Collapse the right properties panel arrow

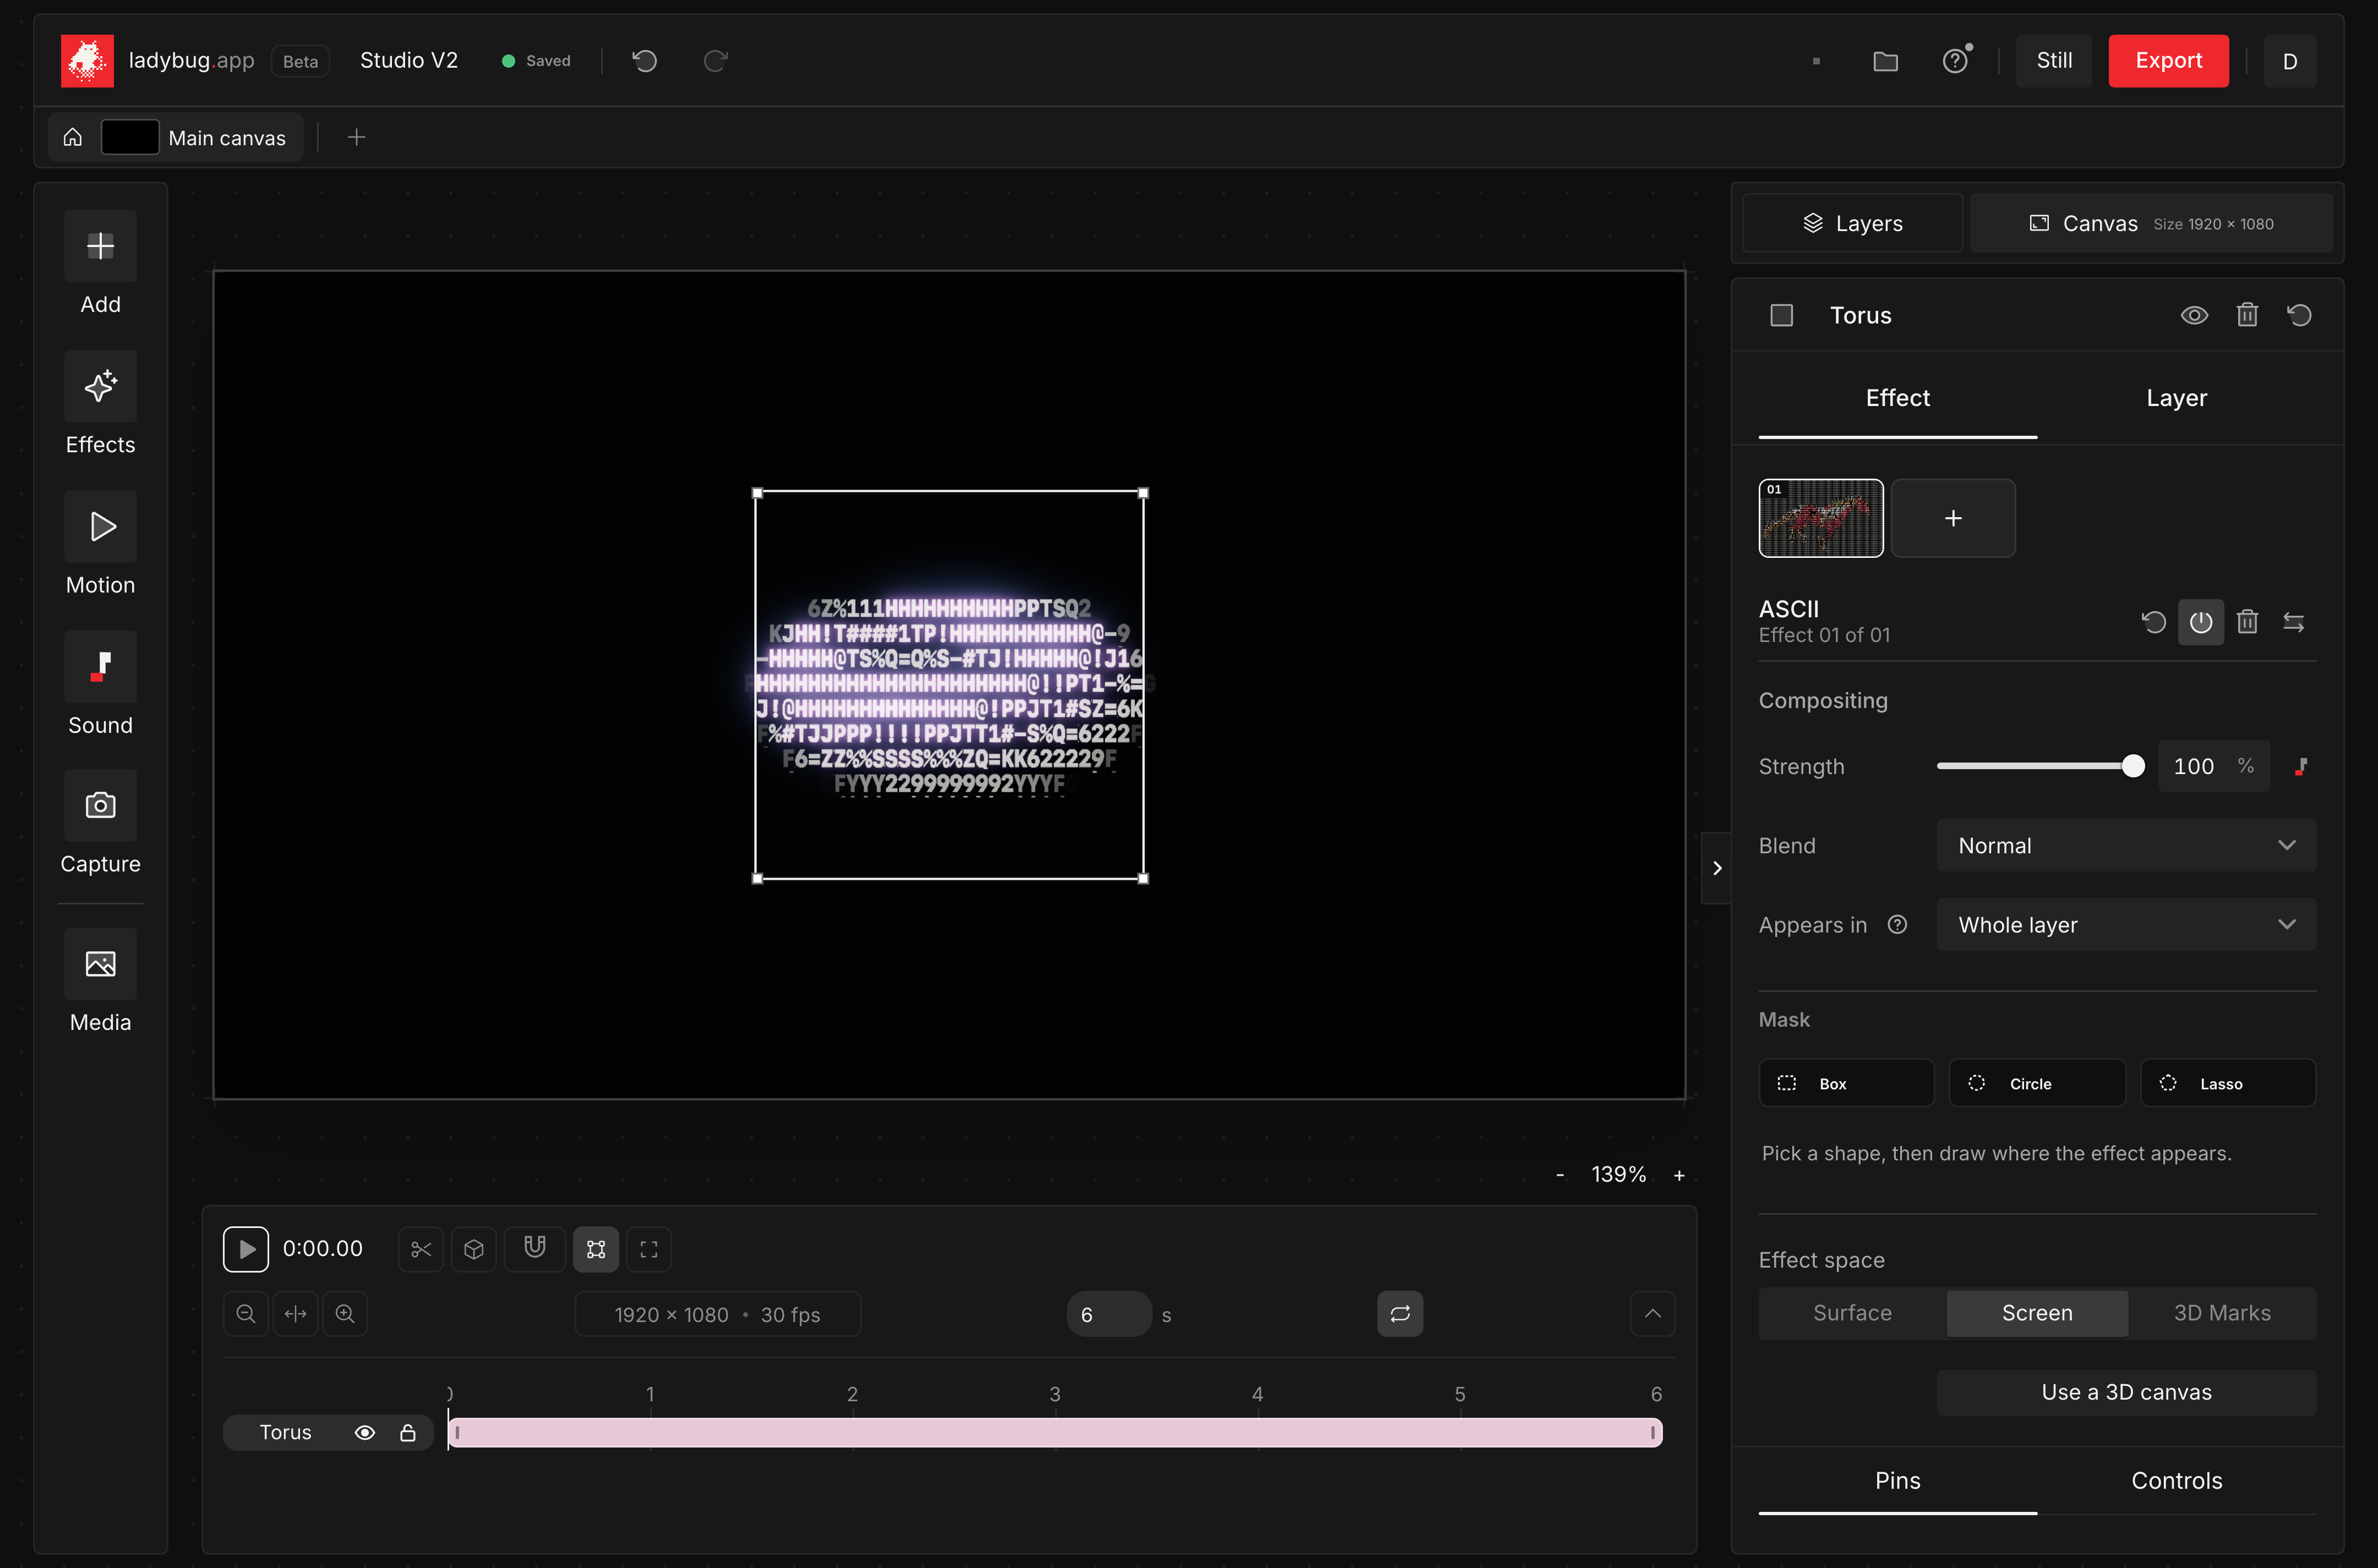(1717, 868)
